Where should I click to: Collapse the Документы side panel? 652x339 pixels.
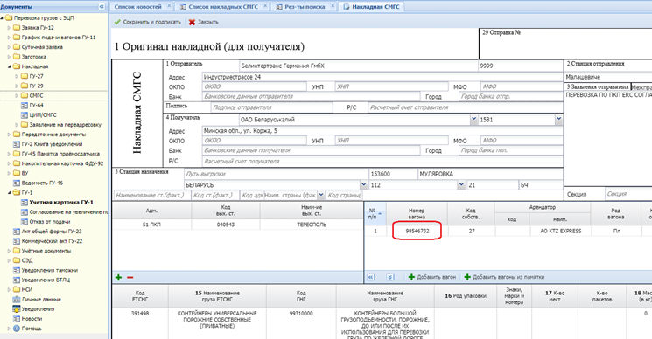point(102,7)
